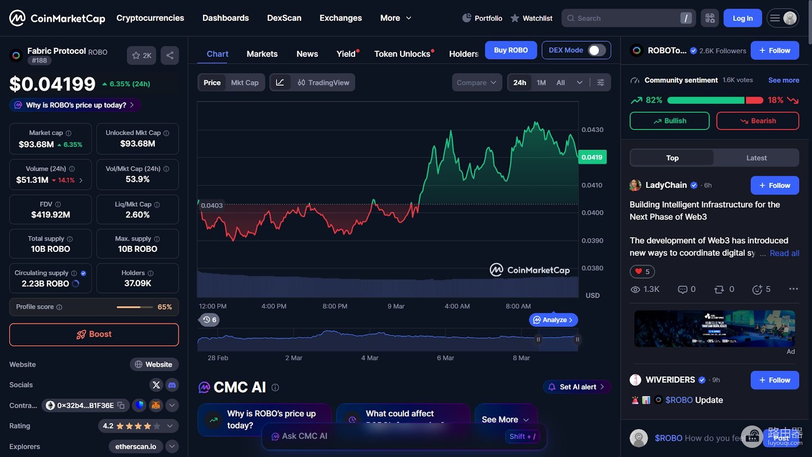Select the line chart style icon

[x=280, y=82]
